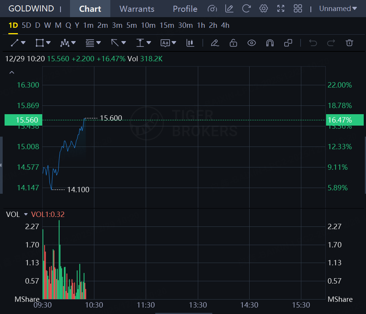Screen dimensions: 366x314
Task: Select the Fibonacci retracement lines tool
Action: (90, 43)
